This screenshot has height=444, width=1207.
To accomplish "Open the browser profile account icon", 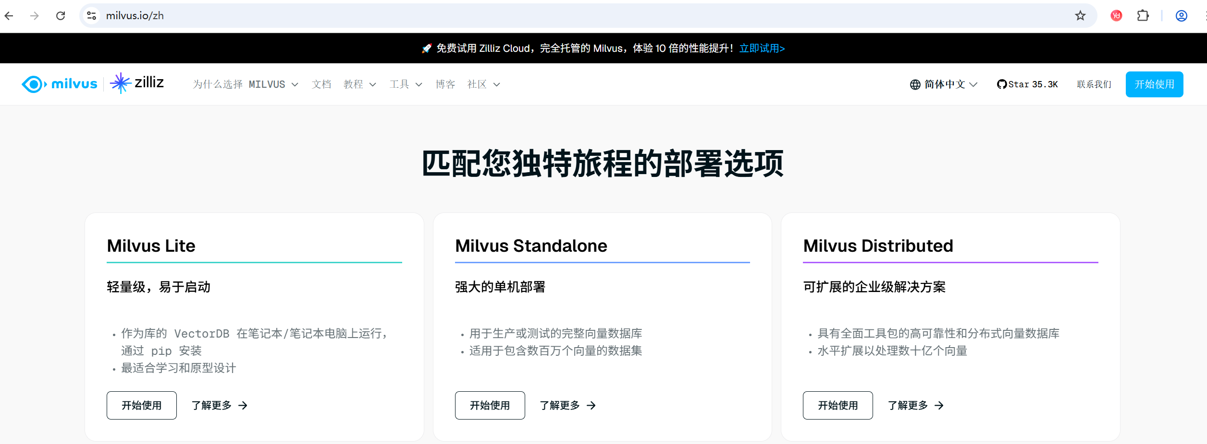I will click(1181, 15).
